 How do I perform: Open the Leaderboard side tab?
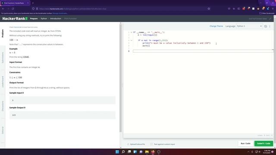3,82
